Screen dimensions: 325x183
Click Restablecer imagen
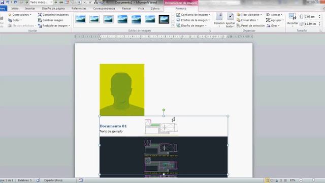point(53,25)
